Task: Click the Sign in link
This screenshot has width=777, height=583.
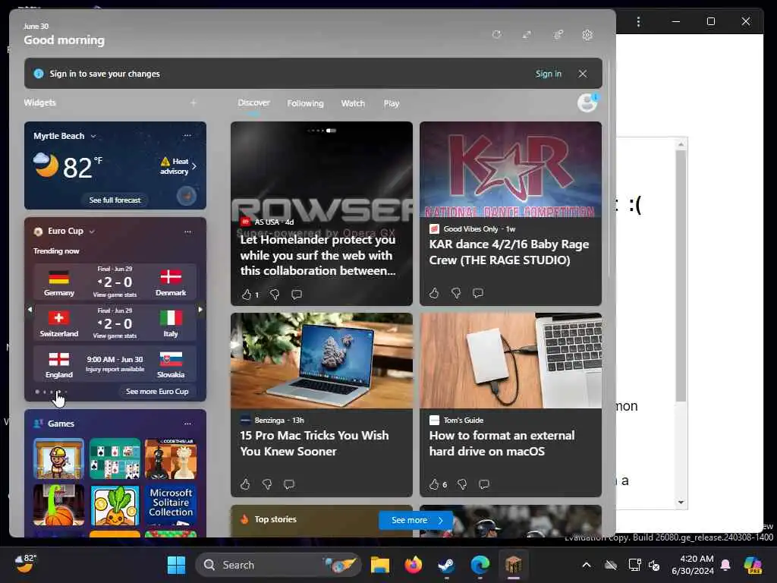Action: [548, 74]
